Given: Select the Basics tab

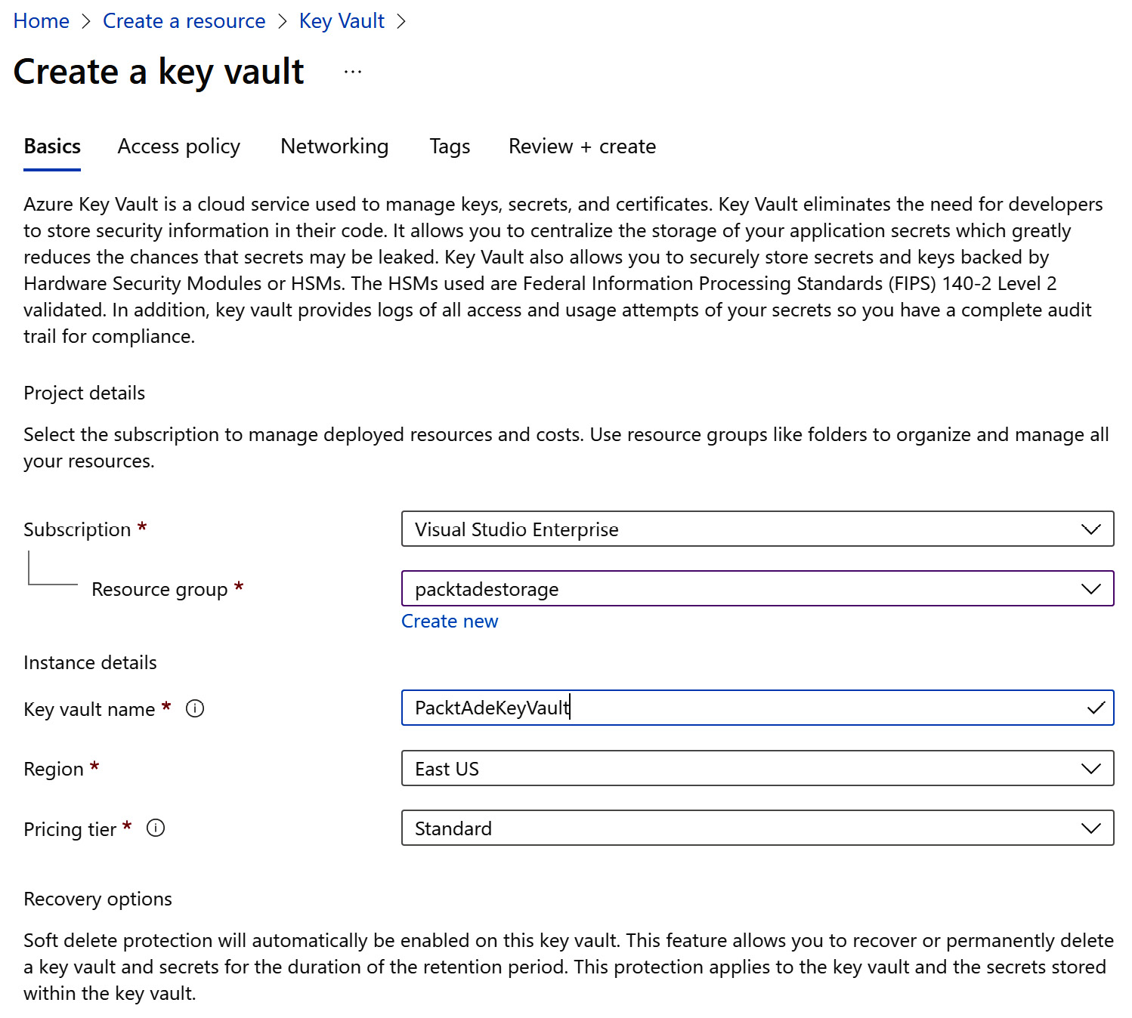Looking at the screenshot, I should pyautogui.click(x=52, y=146).
